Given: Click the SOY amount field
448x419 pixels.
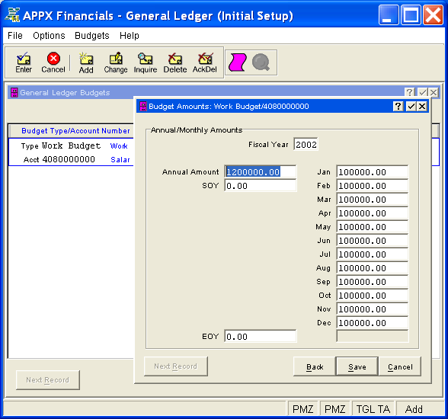Looking at the screenshot, I should (x=261, y=186).
